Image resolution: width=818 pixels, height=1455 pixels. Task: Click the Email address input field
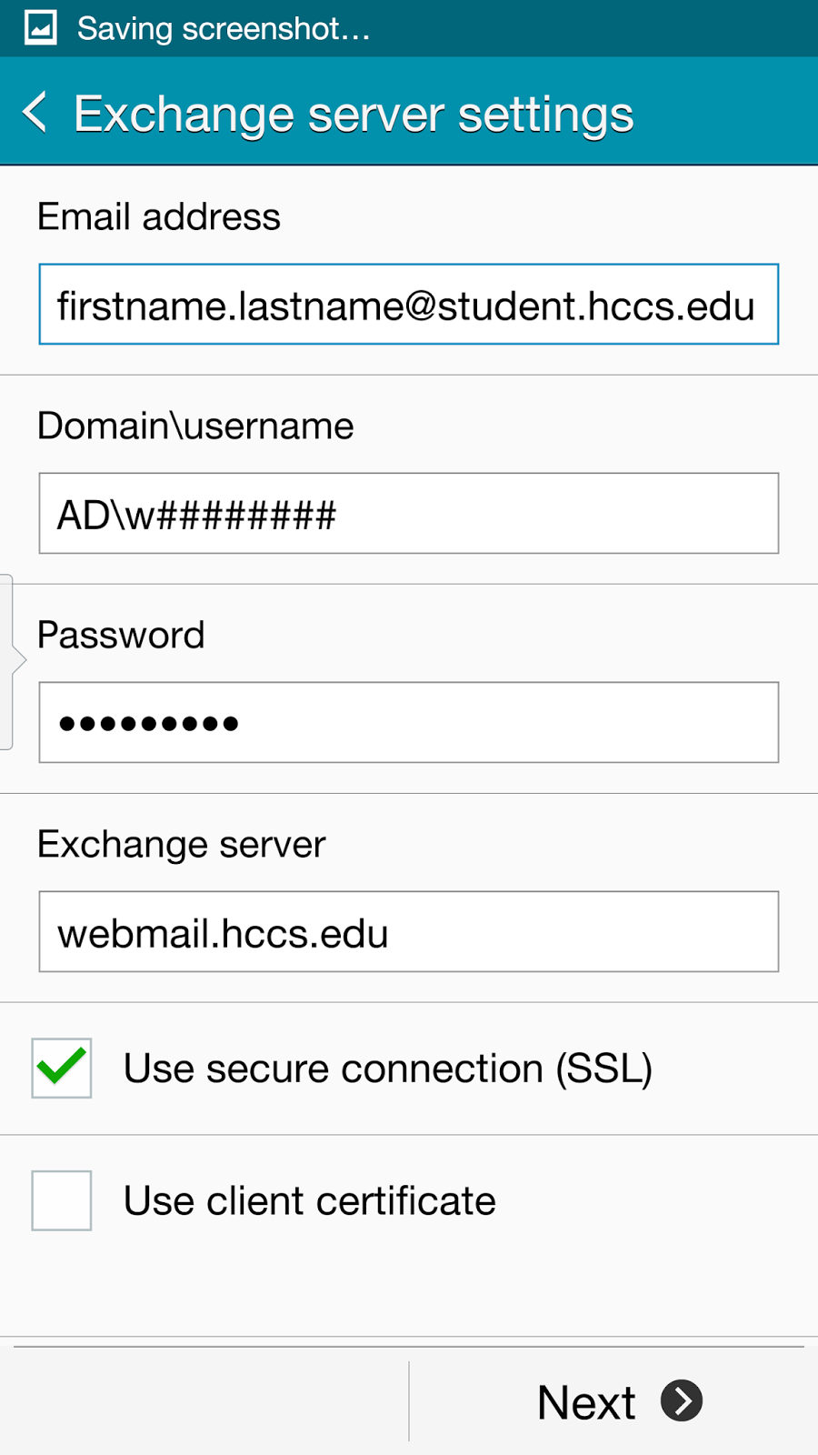[408, 305]
